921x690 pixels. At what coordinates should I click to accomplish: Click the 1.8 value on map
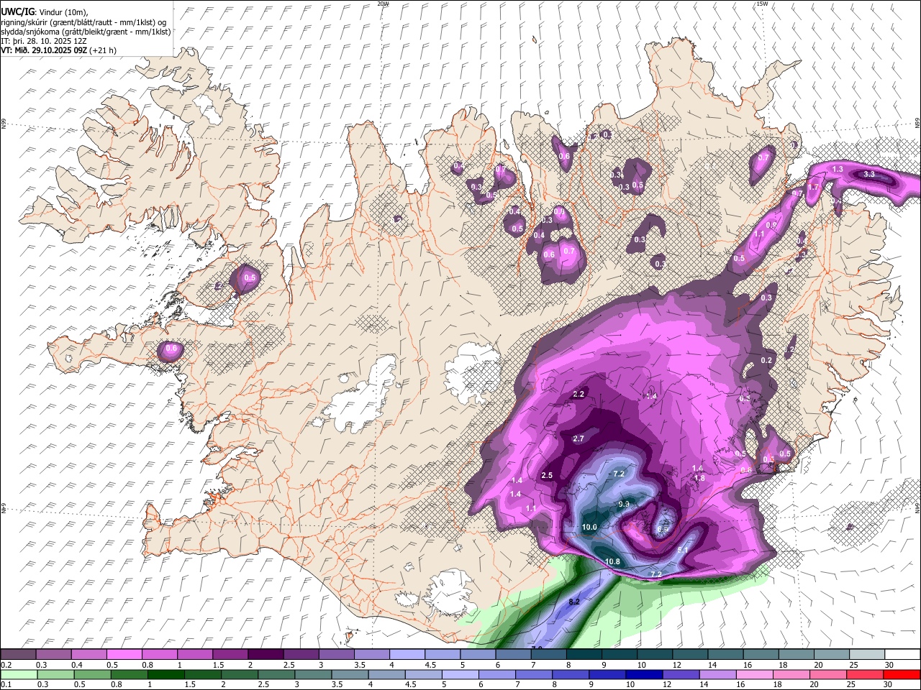pos(699,477)
